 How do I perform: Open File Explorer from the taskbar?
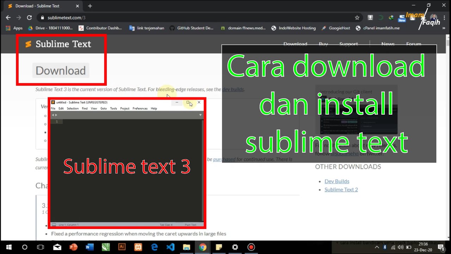click(x=186, y=247)
